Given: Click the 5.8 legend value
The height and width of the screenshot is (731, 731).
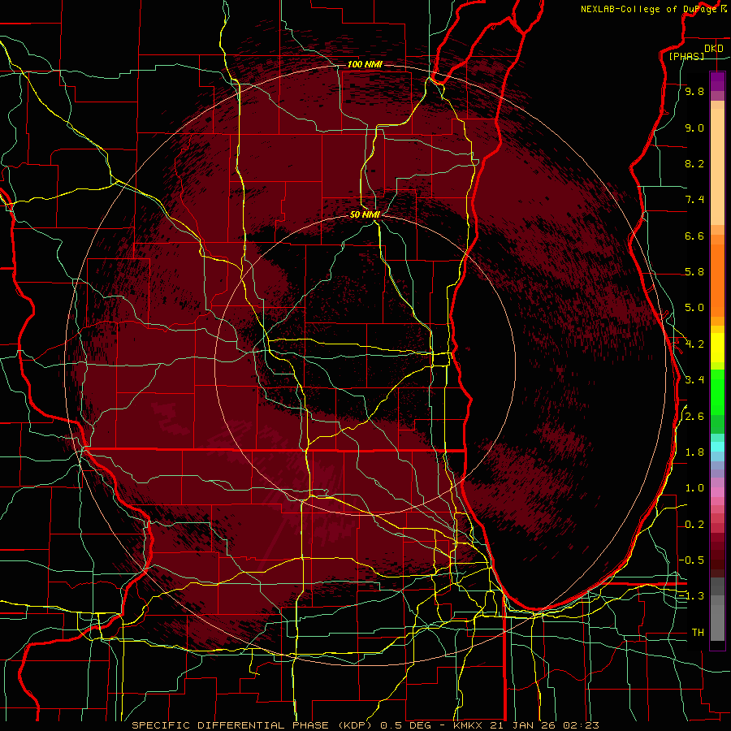Looking at the screenshot, I should pos(694,272).
